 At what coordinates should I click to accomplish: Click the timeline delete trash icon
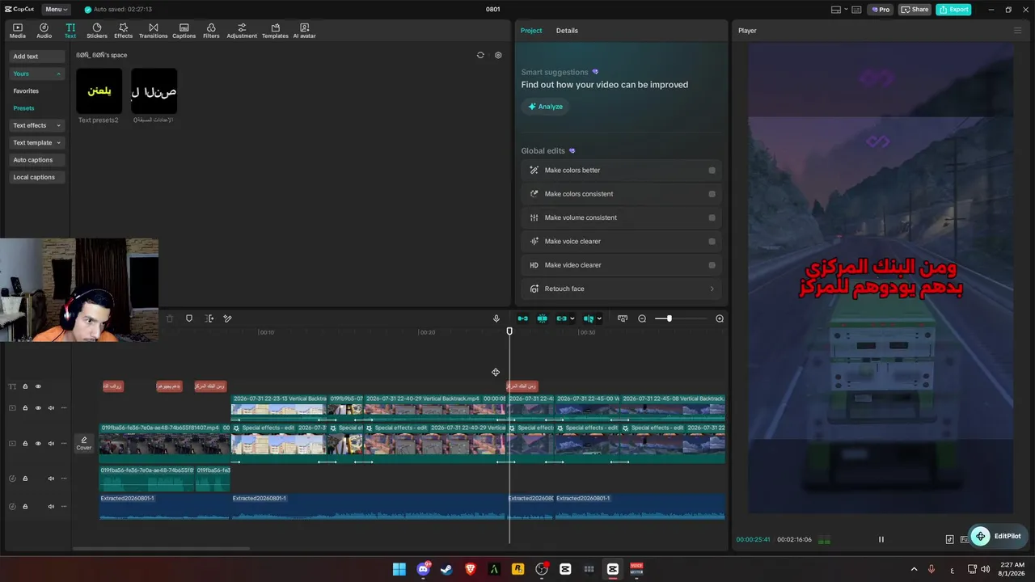coord(170,318)
